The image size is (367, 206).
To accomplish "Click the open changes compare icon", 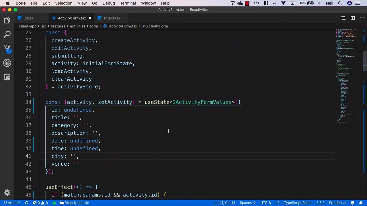I will tap(343, 18).
